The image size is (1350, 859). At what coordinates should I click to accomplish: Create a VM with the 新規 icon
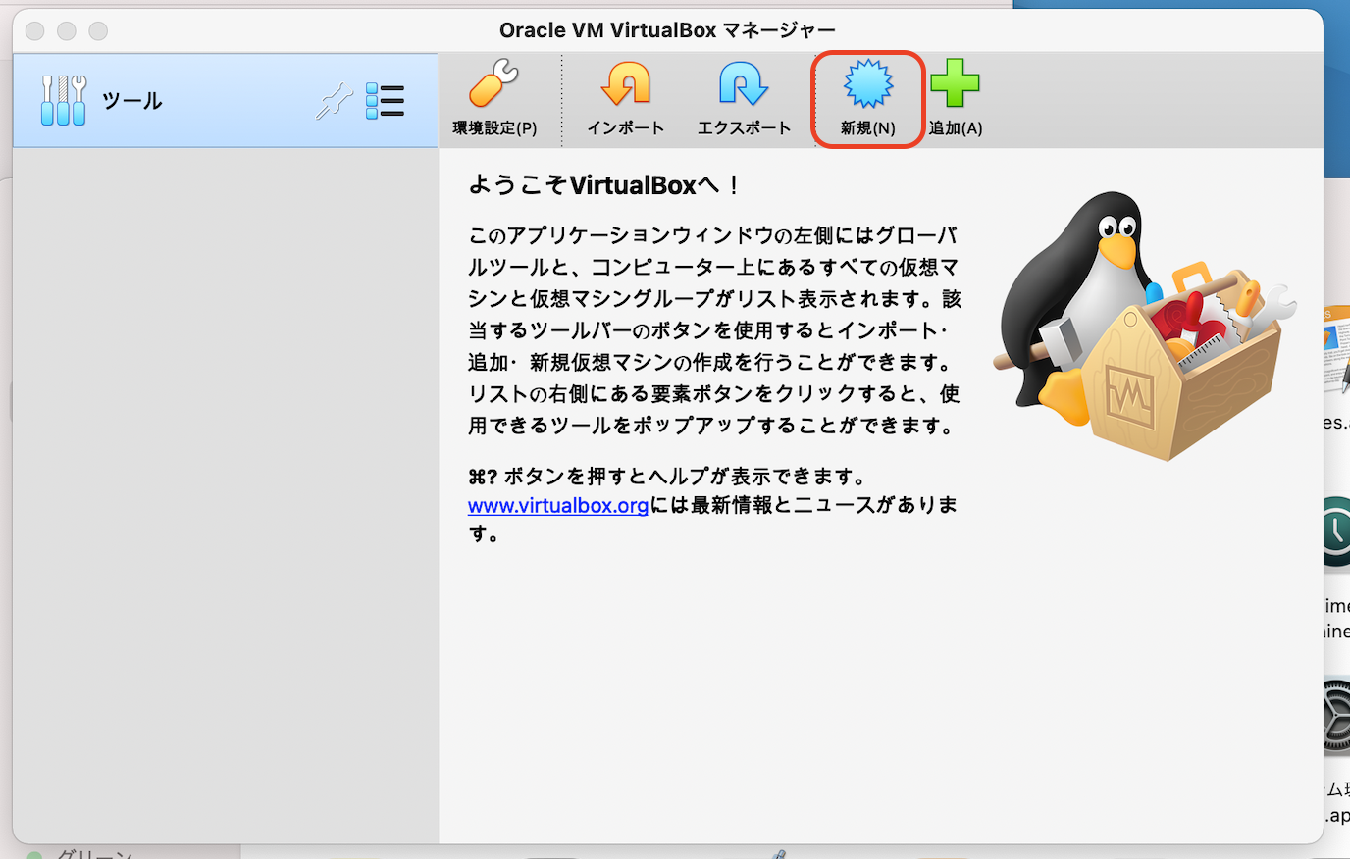pos(866,98)
